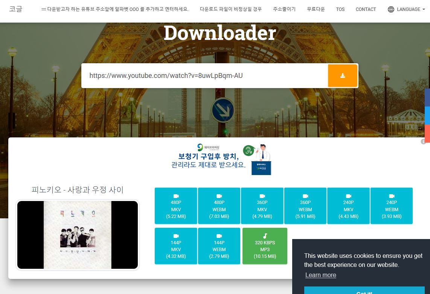Download the 480P MKV video (5.22 MB)
Image resolution: width=430 pixels, height=294 pixels.
[x=176, y=206]
